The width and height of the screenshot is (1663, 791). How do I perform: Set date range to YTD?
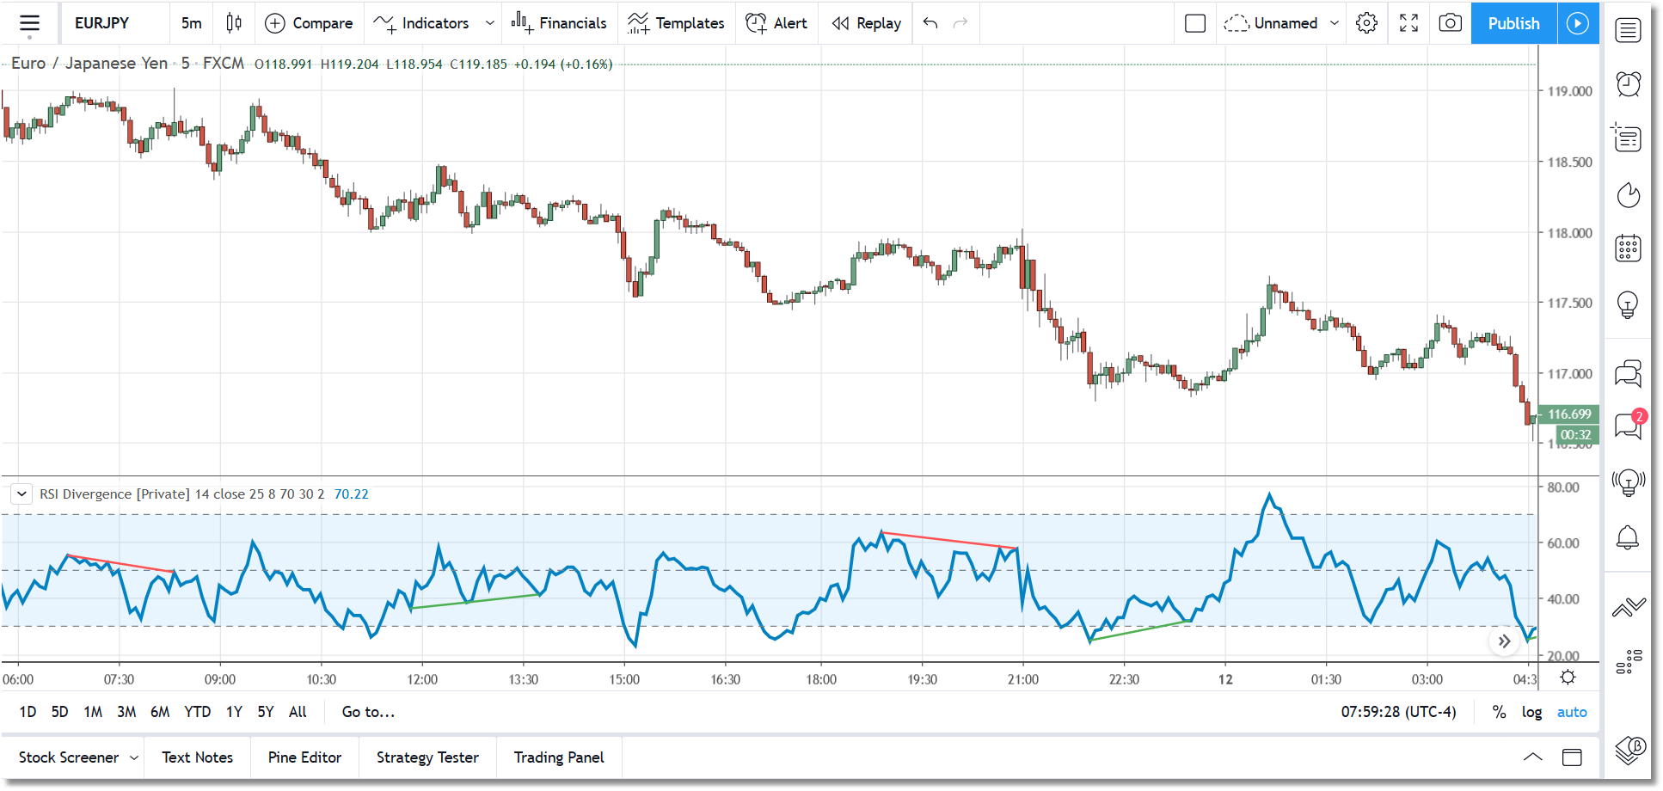[197, 712]
